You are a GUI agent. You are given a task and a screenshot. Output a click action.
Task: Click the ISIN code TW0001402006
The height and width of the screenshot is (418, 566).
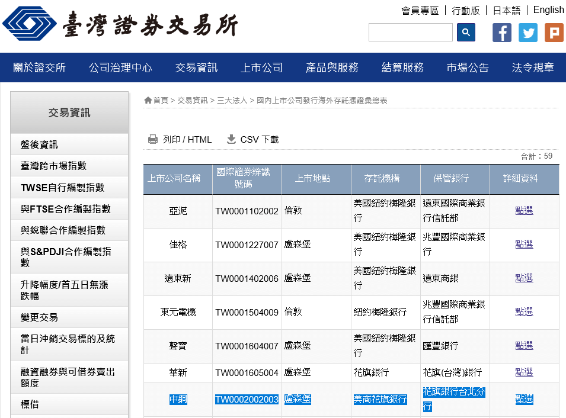click(247, 279)
